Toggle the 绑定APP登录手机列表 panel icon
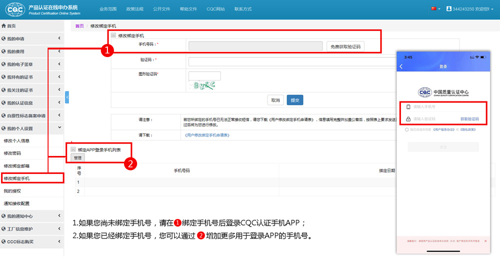The image size is (500, 259). pyautogui.click(x=73, y=149)
